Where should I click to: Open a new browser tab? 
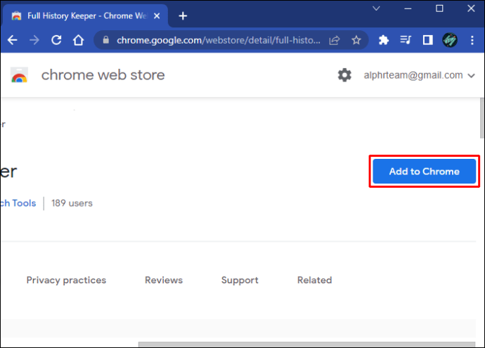[183, 15]
